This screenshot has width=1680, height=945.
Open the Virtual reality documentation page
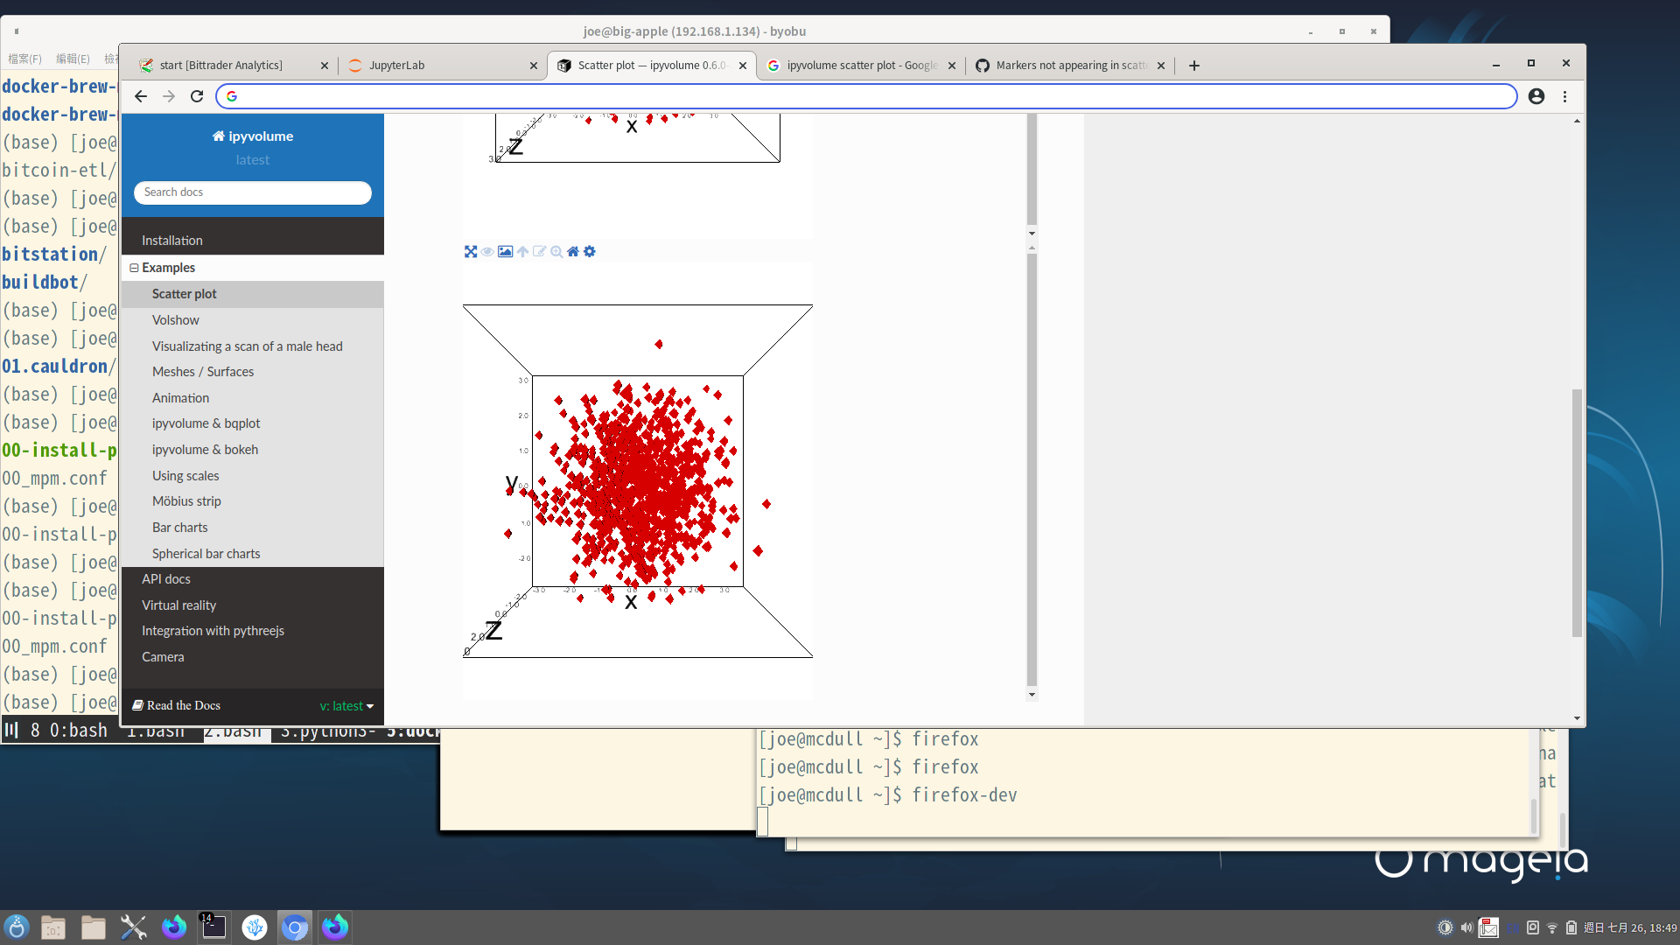click(178, 605)
